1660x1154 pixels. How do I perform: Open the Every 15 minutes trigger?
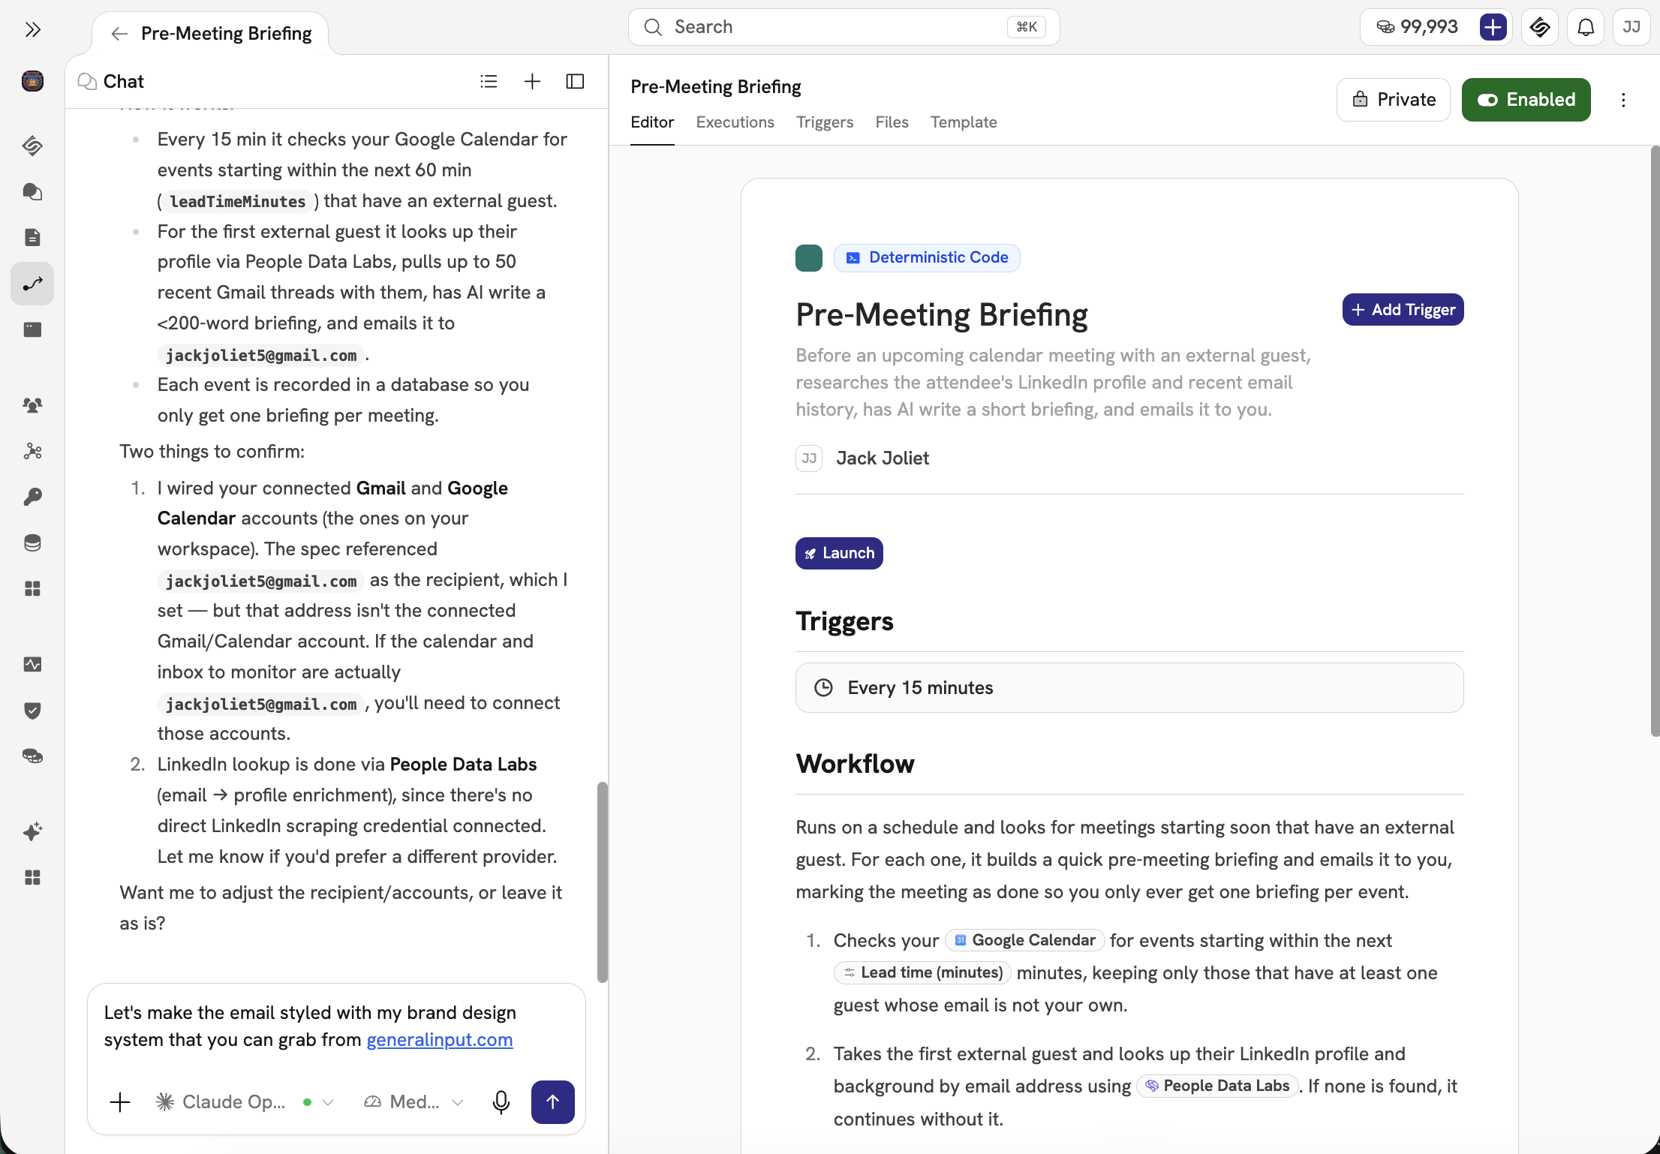tap(1129, 688)
